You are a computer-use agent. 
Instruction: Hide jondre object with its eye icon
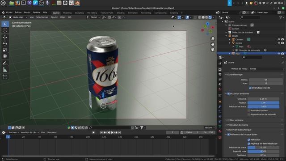[279, 43]
